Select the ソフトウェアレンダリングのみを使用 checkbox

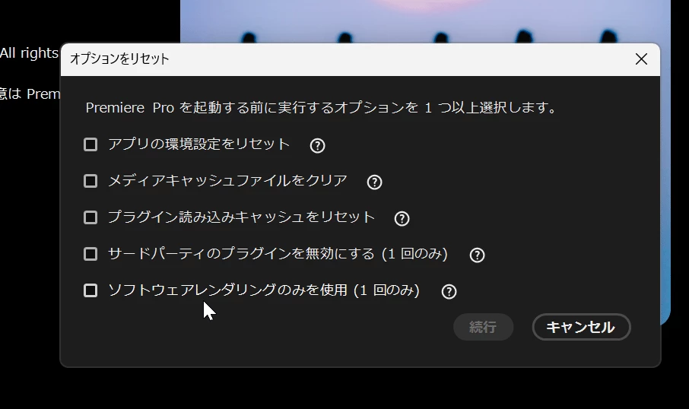pos(90,290)
